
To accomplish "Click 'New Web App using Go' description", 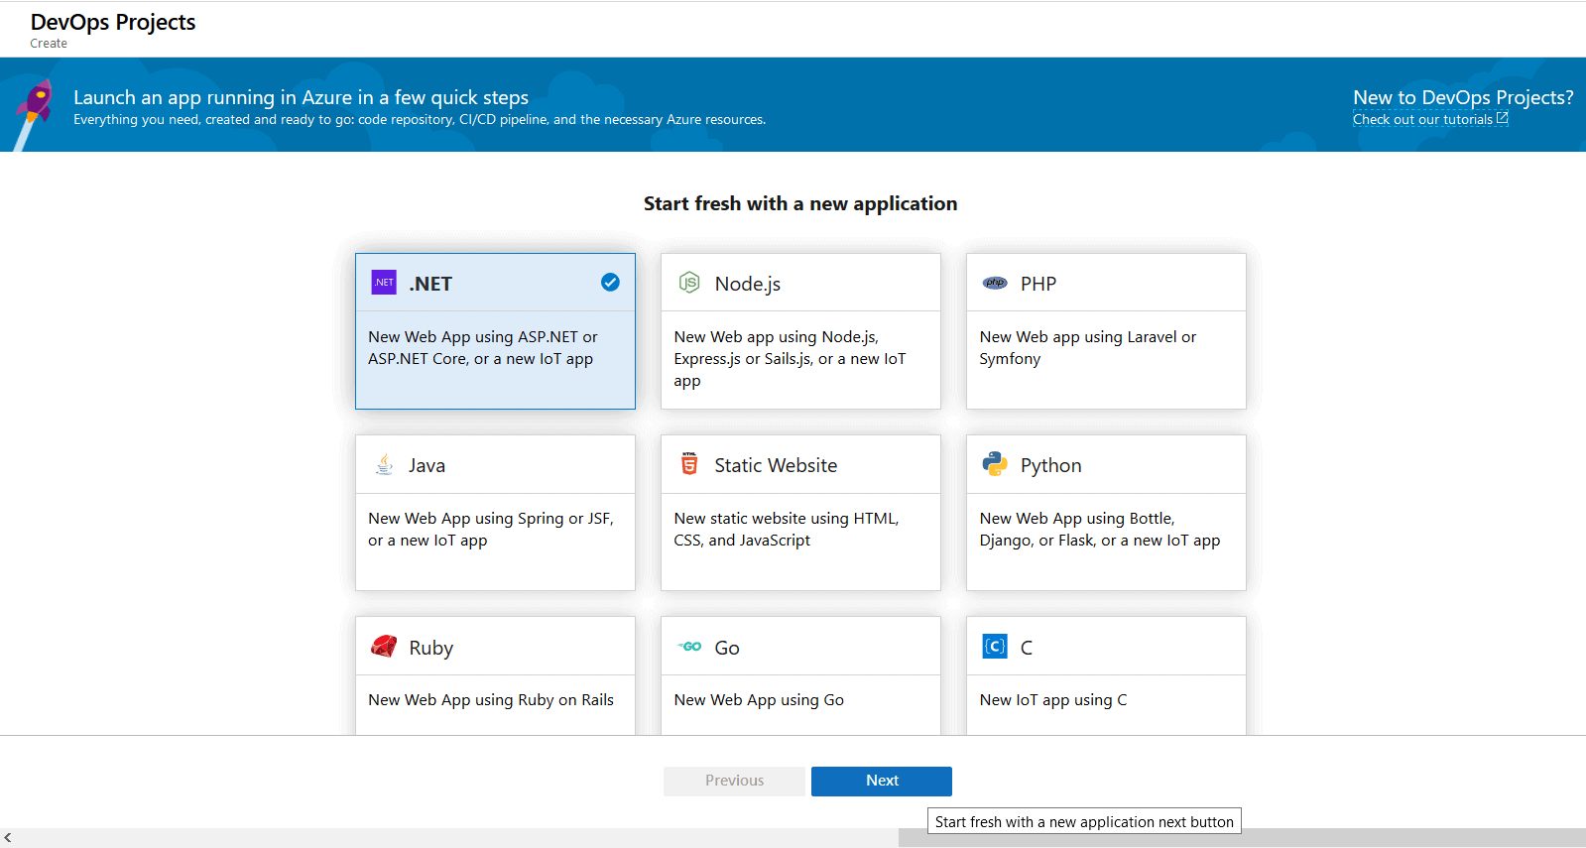I will click(759, 700).
